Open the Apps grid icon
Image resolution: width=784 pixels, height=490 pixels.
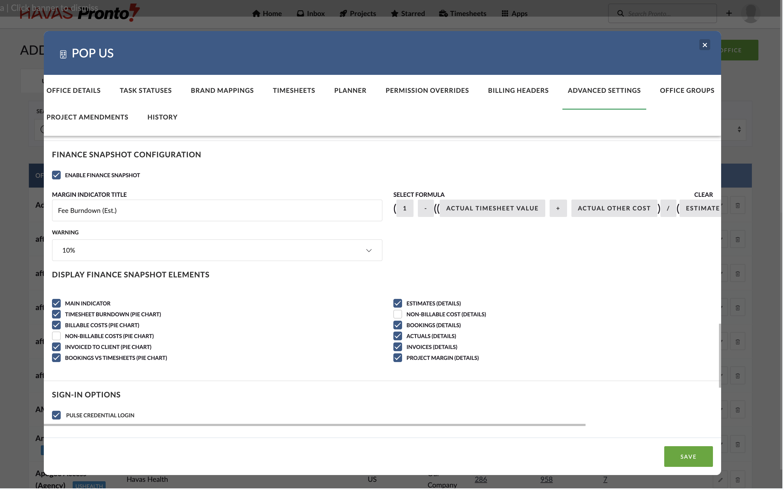click(x=506, y=13)
